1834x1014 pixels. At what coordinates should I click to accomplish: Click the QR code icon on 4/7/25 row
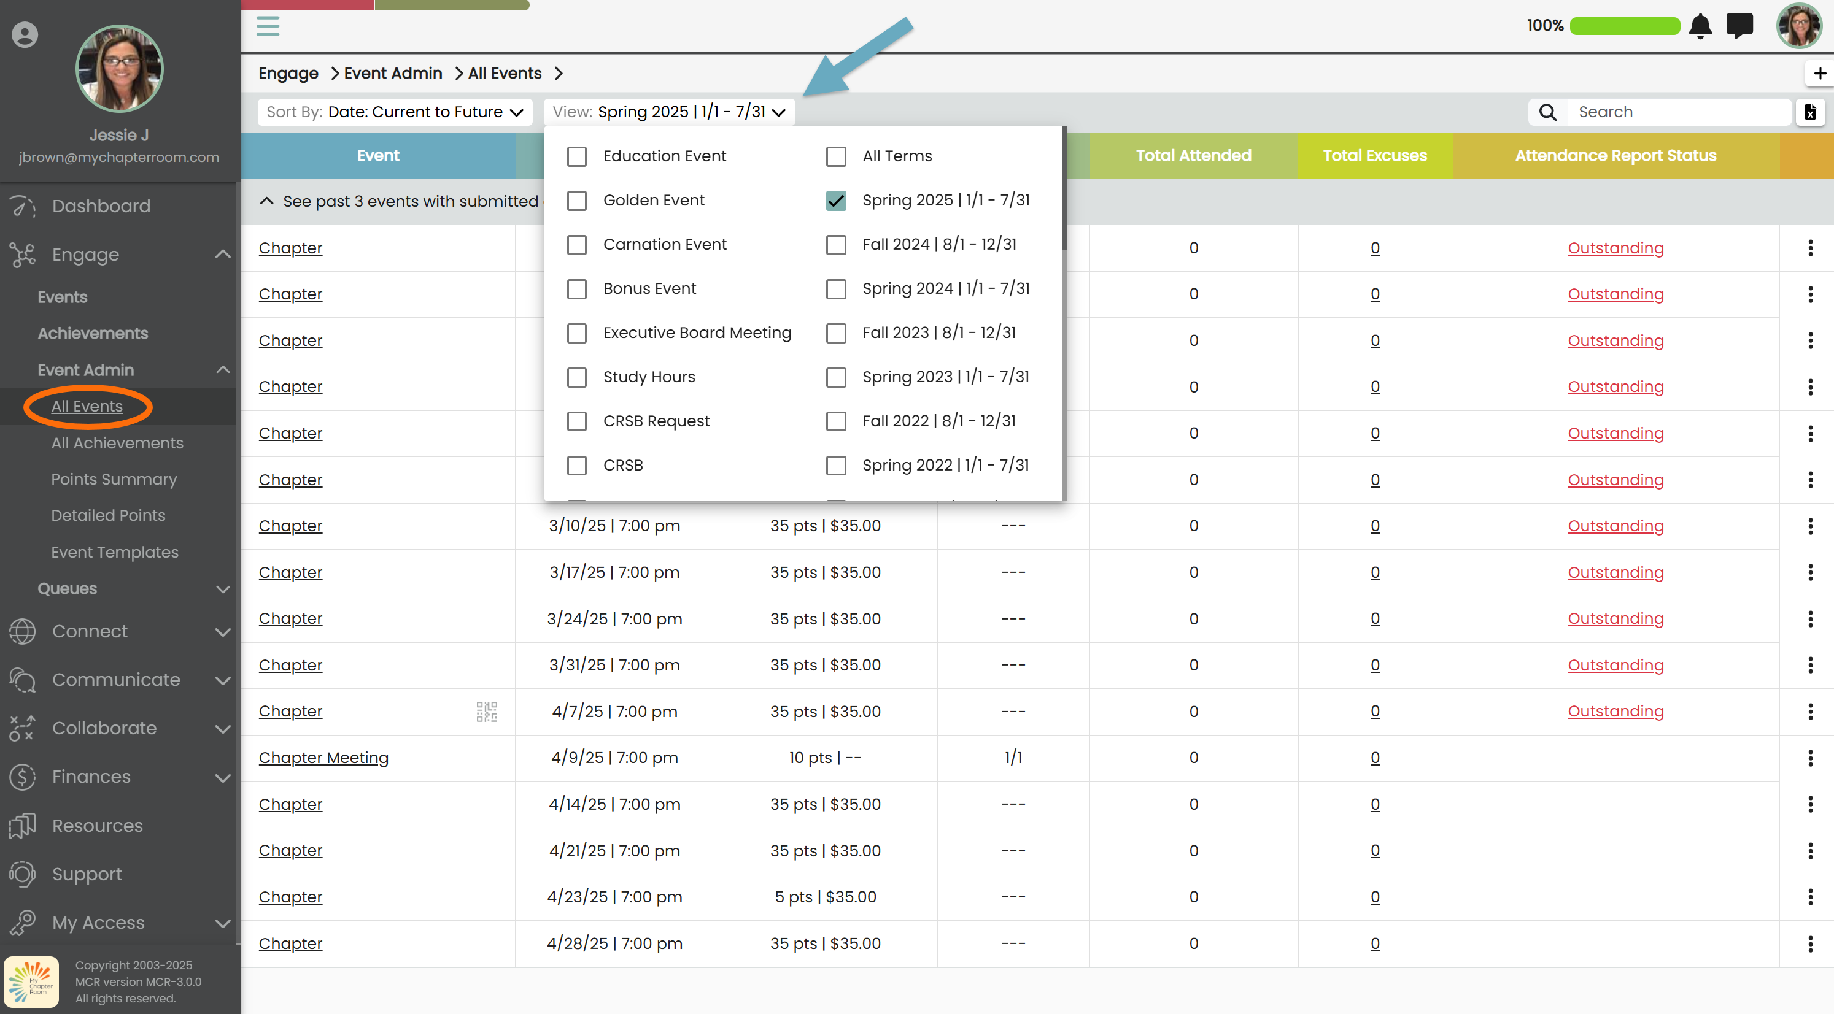click(486, 712)
